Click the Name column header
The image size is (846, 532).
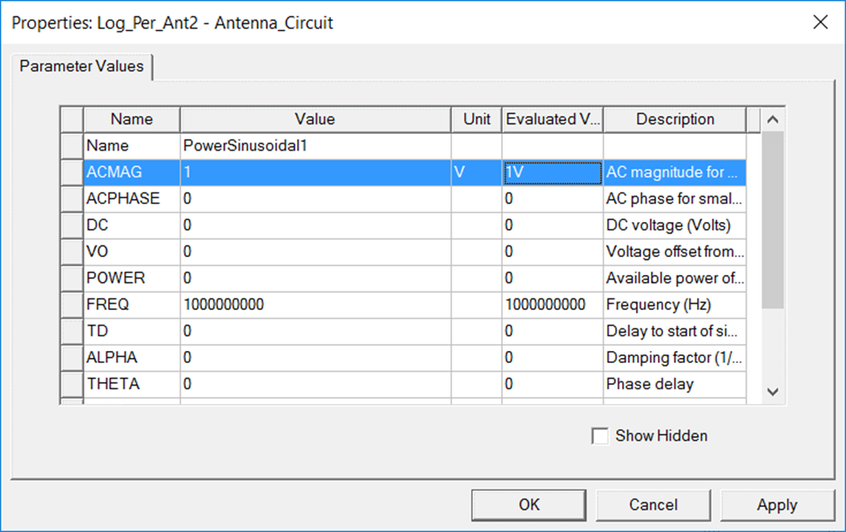131,119
